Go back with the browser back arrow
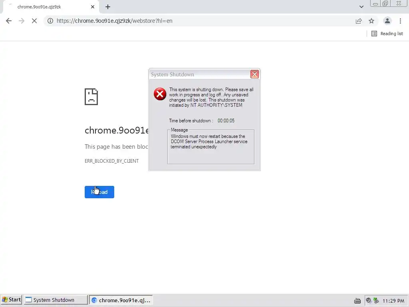Viewport: 409px width, 307px height. (x=9, y=21)
